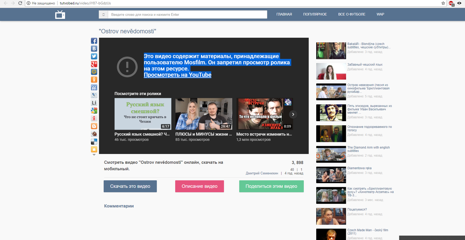Image resolution: width=465 pixels, height=240 pixels.
Task: Click the Описание видео button
Action: click(x=199, y=186)
